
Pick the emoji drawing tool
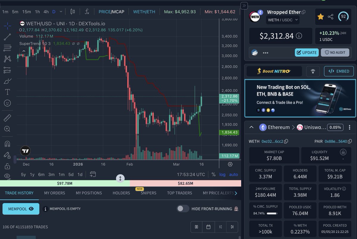click(x=7, y=103)
